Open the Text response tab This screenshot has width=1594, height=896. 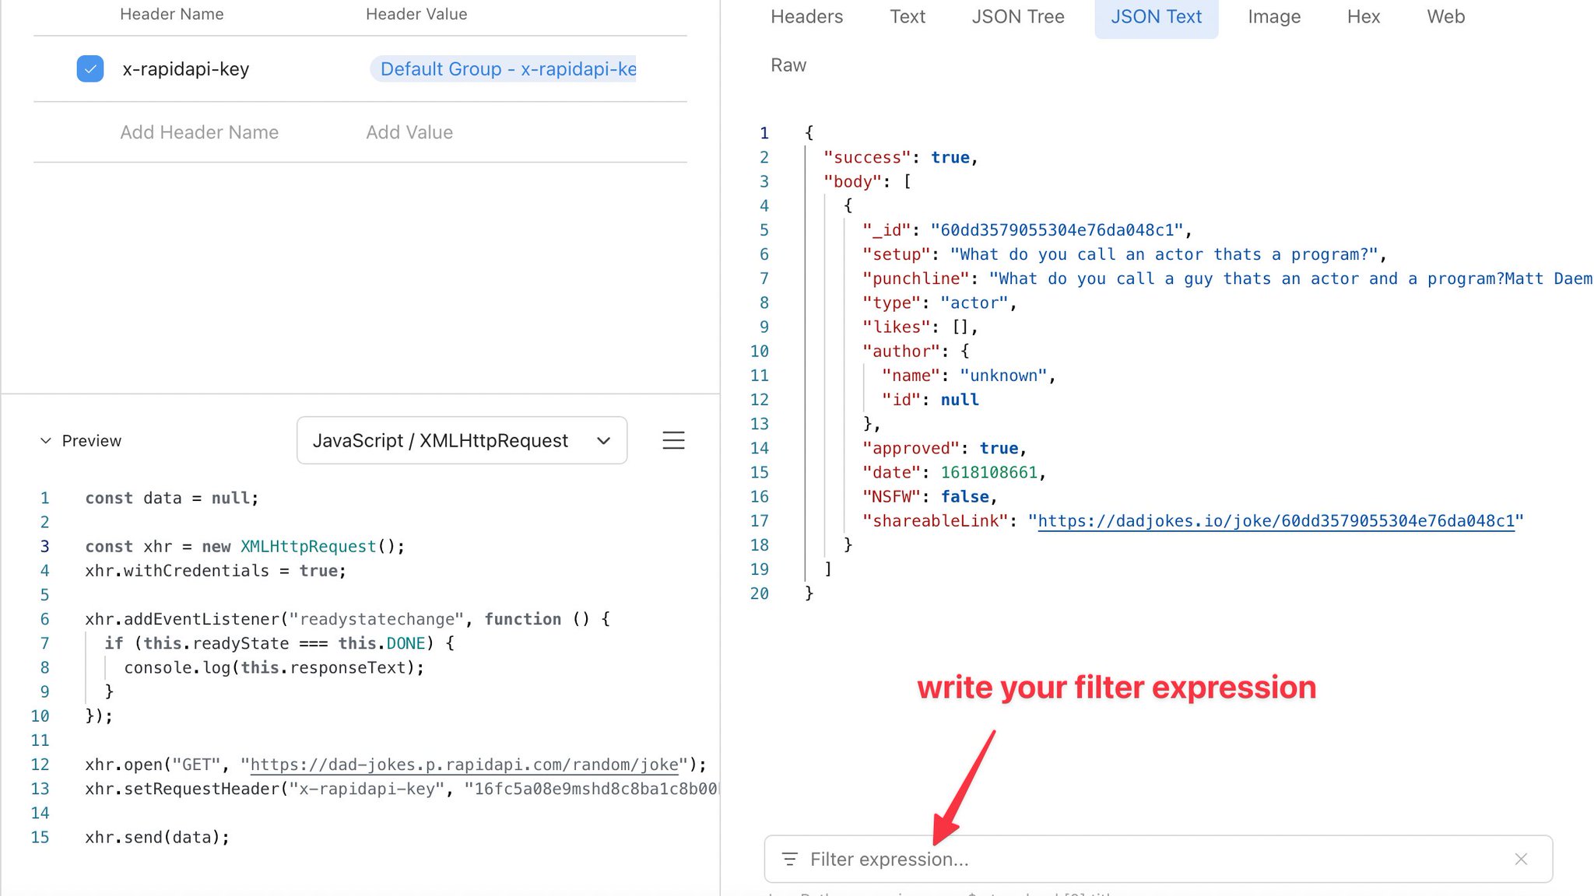pyautogui.click(x=907, y=16)
